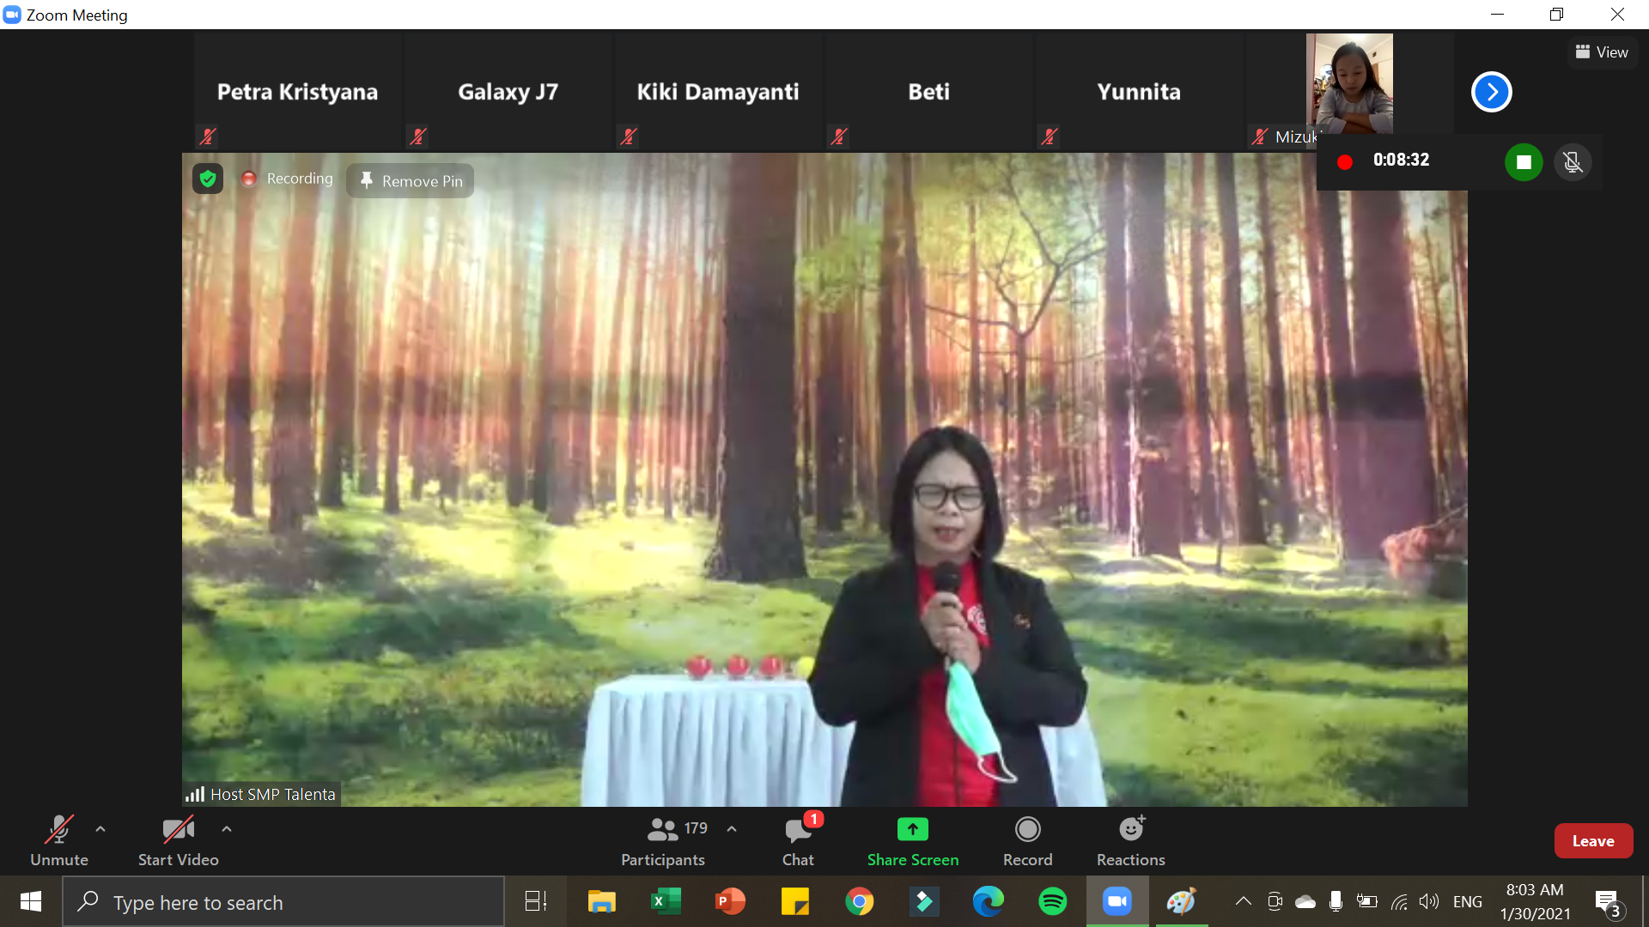Expand the Participants options chevron
This screenshot has width=1649, height=927.
(732, 829)
